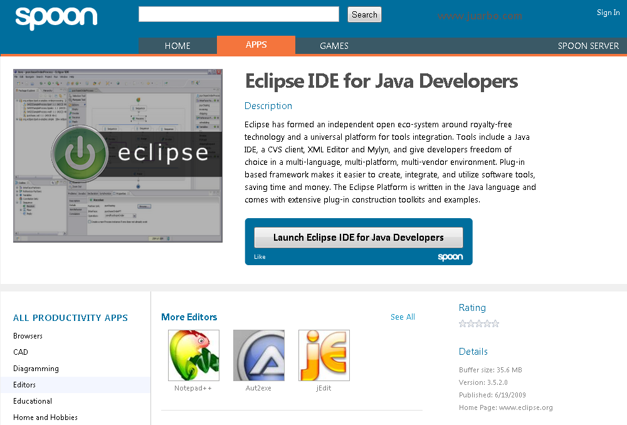Launch Eclipse IDE for Java Developers
Screen dimensions: 627x425
coord(358,238)
